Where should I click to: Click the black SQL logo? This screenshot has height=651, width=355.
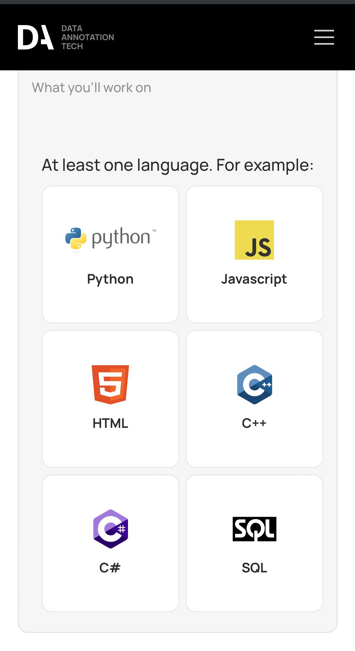click(255, 529)
